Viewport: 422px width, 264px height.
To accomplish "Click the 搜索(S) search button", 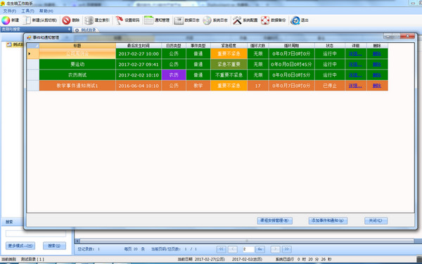I will pos(54,246).
